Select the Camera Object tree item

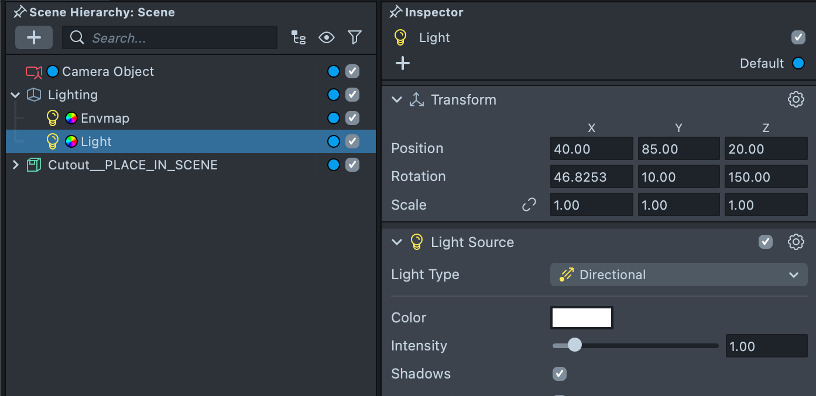108,72
